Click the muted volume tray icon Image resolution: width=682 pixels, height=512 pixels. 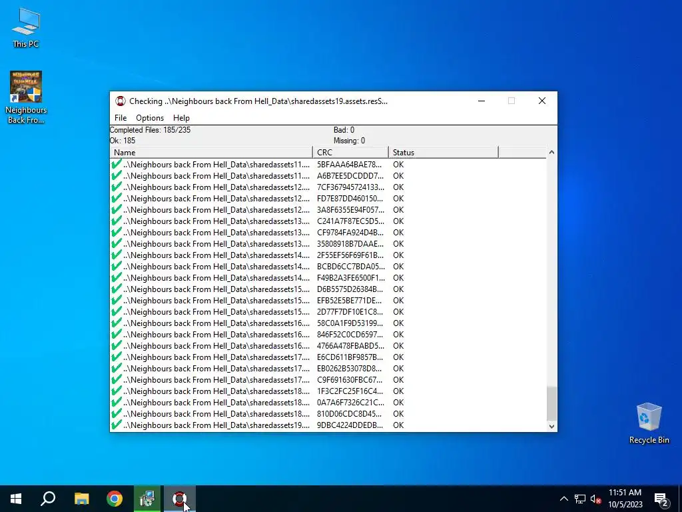coord(595,499)
